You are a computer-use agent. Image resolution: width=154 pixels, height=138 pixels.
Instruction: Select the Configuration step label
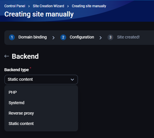point(82,37)
